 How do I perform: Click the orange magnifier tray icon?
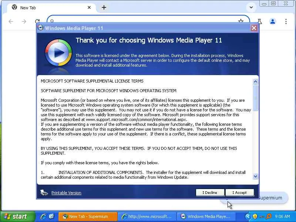coord(269,216)
